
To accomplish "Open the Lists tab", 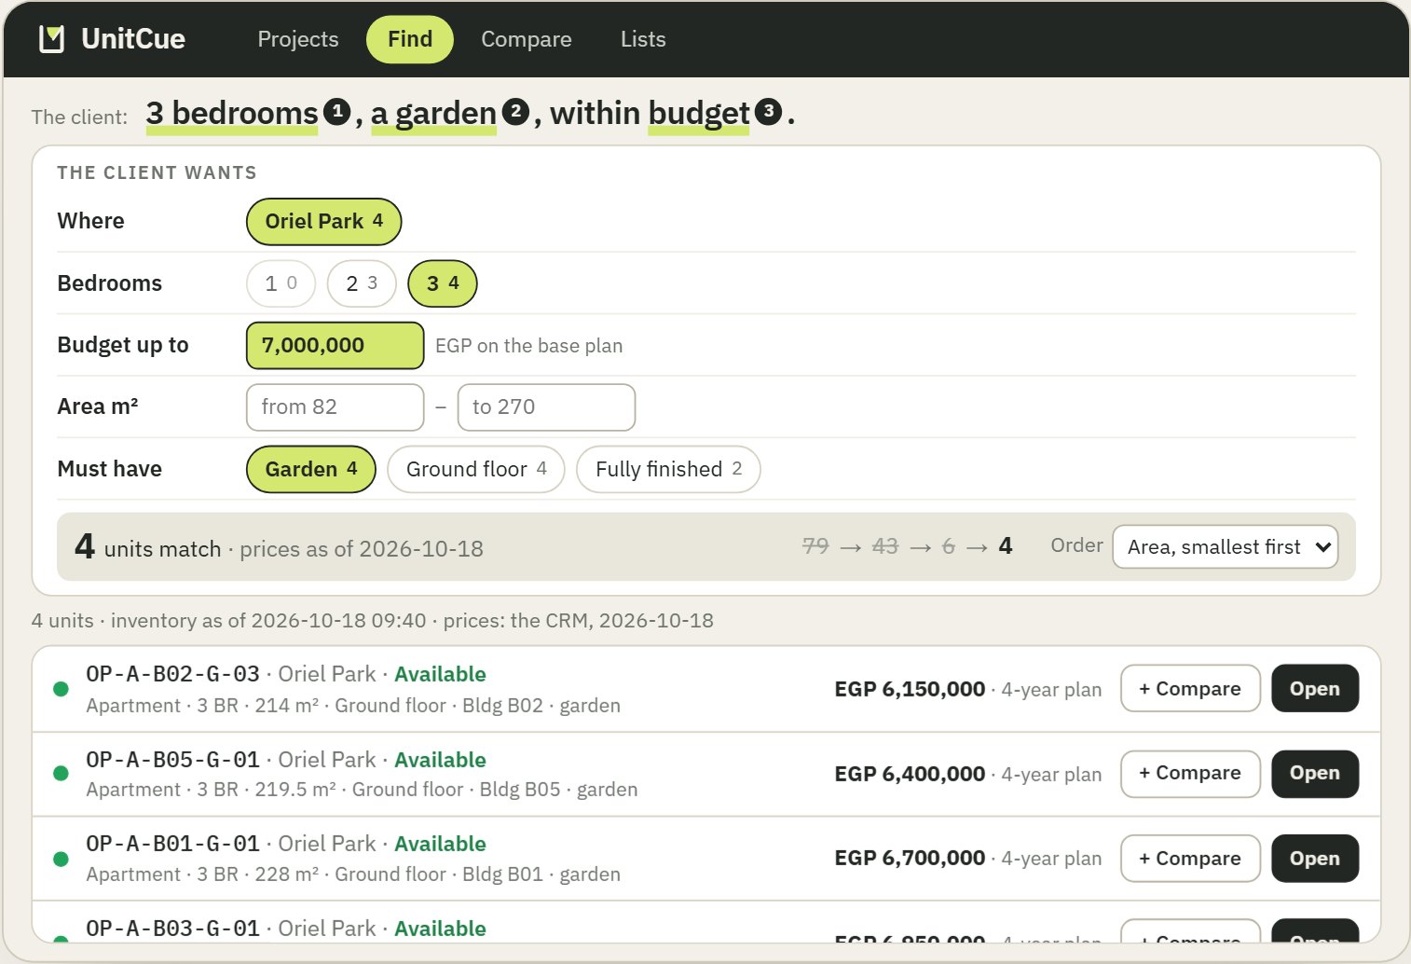I will tap(643, 39).
